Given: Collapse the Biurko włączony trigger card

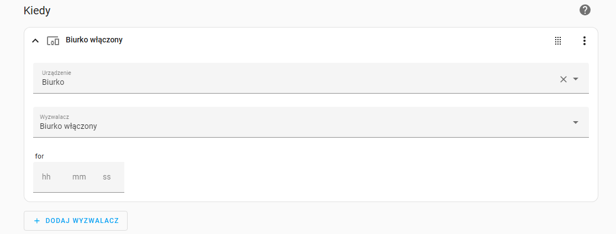Looking at the screenshot, I should click(x=35, y=40).
